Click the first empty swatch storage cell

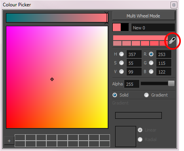point(20,137)
